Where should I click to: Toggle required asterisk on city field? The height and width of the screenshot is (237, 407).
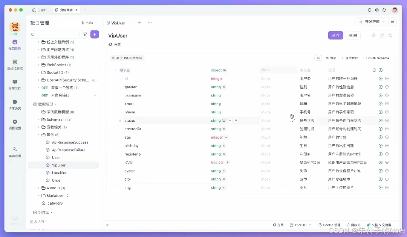224,179
